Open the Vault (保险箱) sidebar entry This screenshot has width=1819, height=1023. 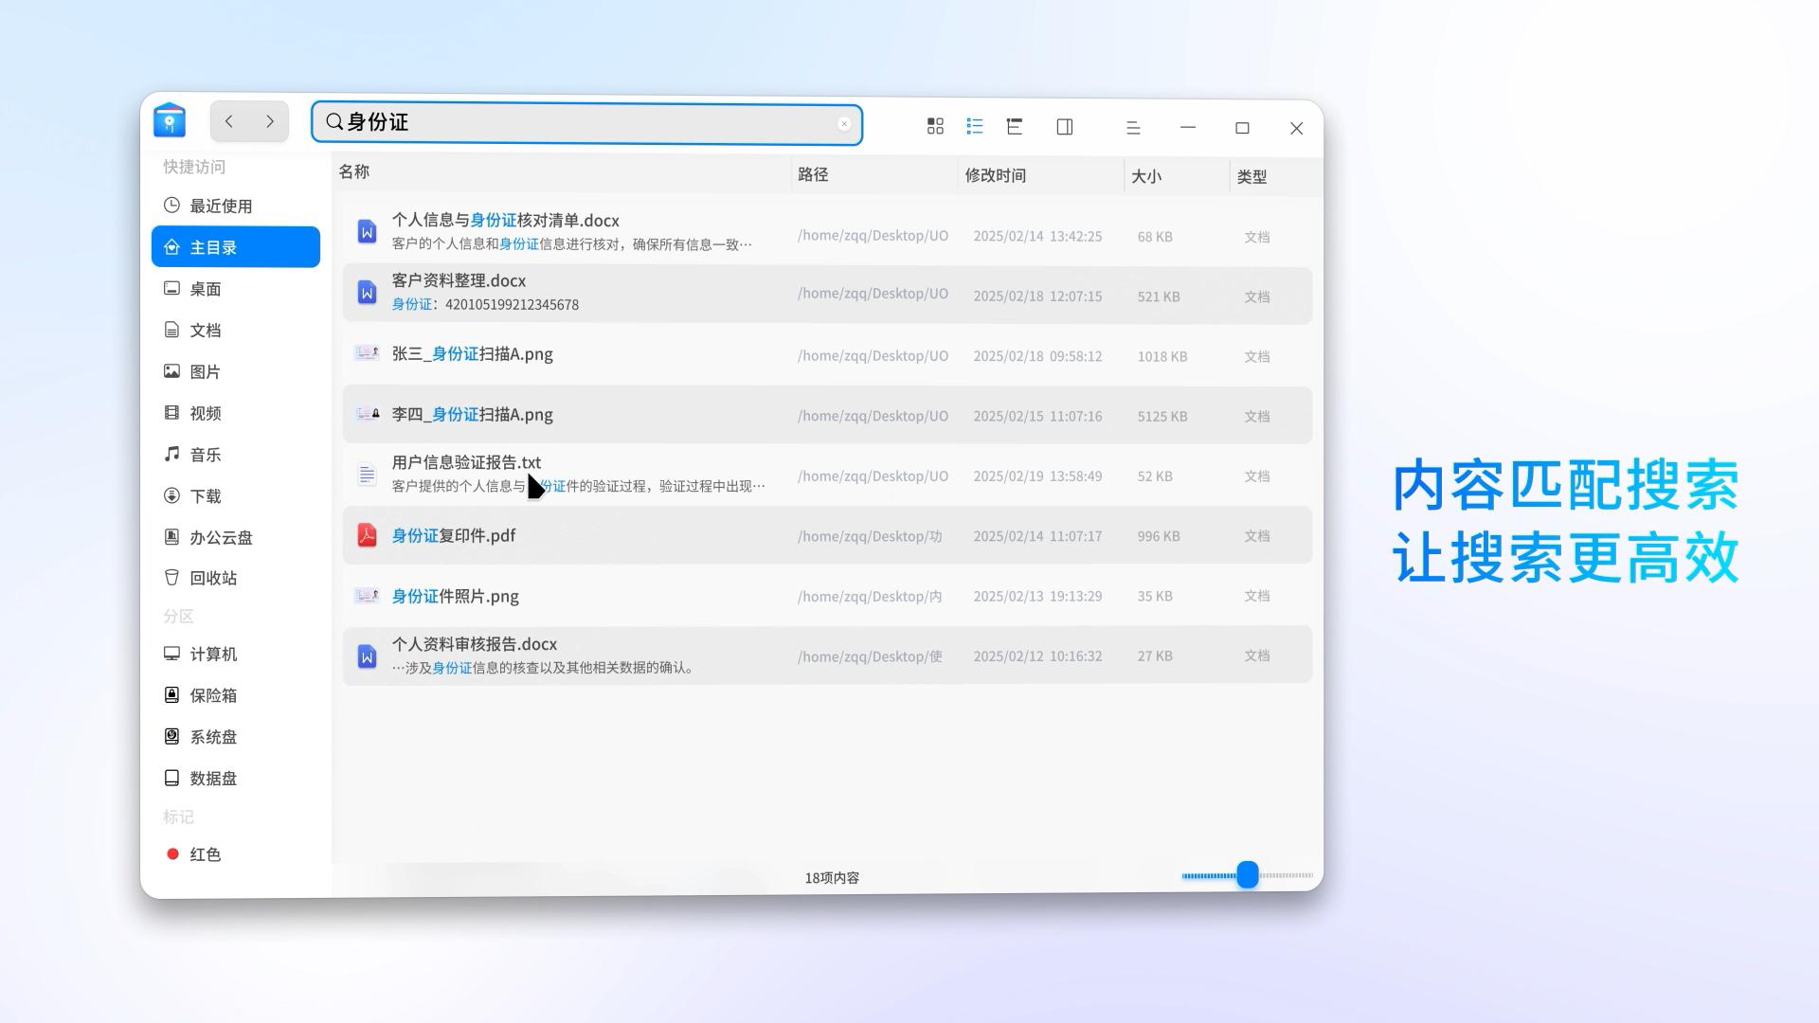pyautogui.click(x=212, y=696)
